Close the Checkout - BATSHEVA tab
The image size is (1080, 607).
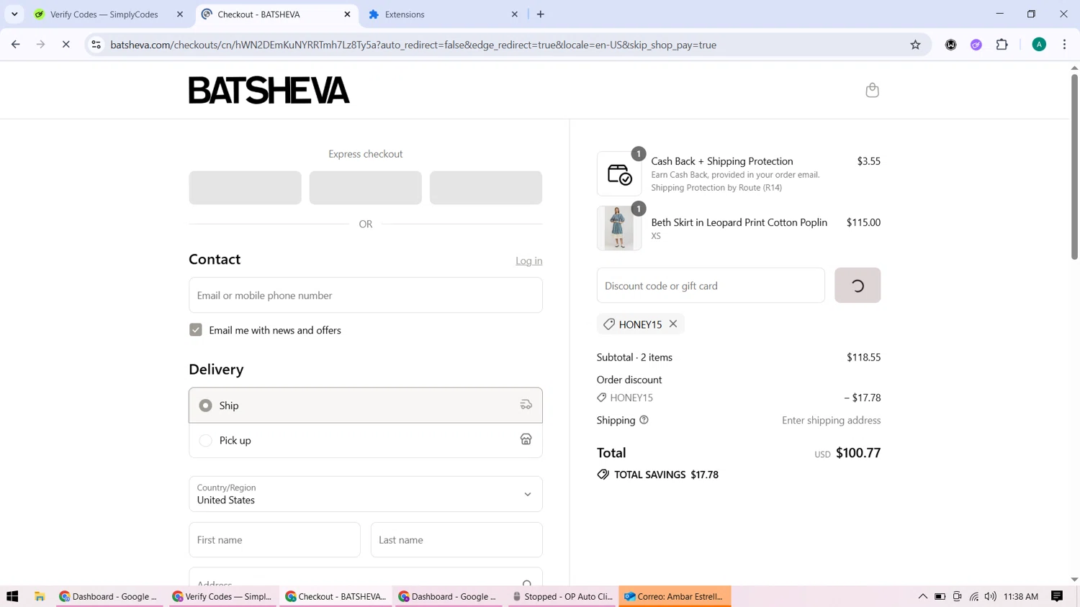tap(348, 14)
